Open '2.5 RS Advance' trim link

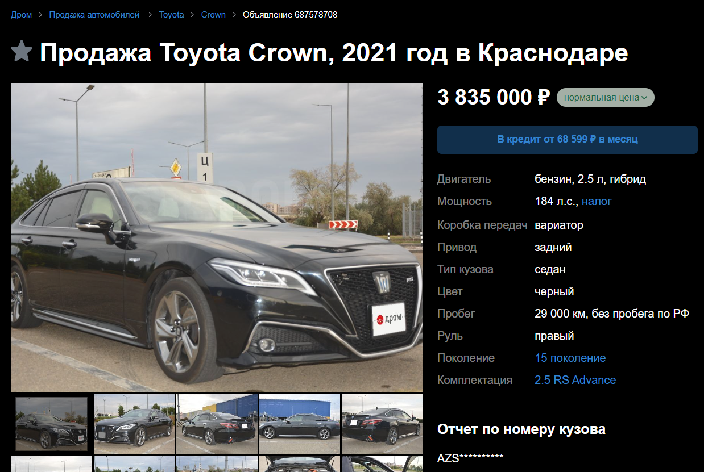tap(575, 380)
